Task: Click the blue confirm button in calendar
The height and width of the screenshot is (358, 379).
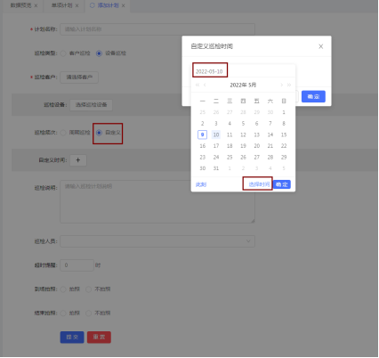Action: tap(282, 184)
